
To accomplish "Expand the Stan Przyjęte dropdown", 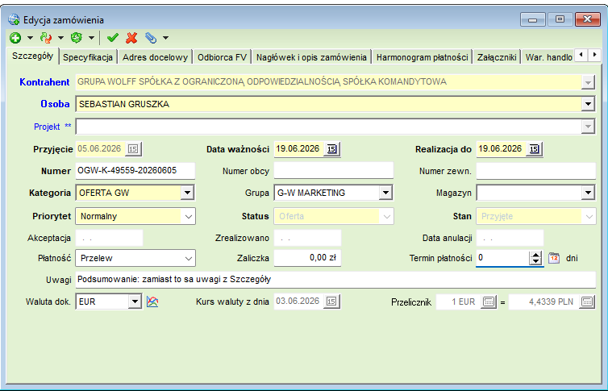I will (589, 217).
